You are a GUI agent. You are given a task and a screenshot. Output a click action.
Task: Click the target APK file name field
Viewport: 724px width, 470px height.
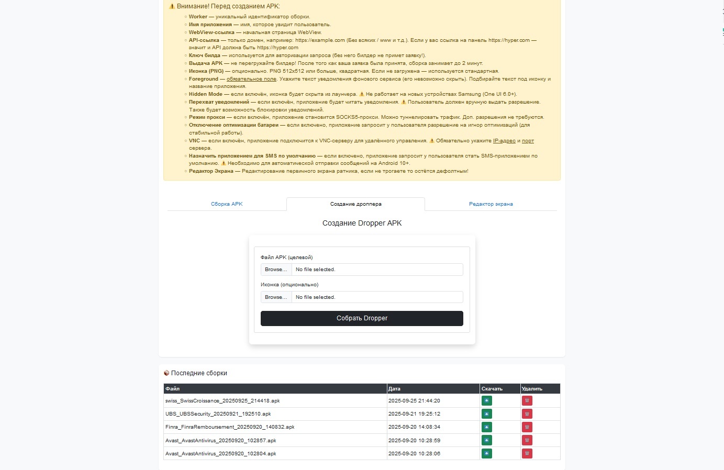coord(377,270)
